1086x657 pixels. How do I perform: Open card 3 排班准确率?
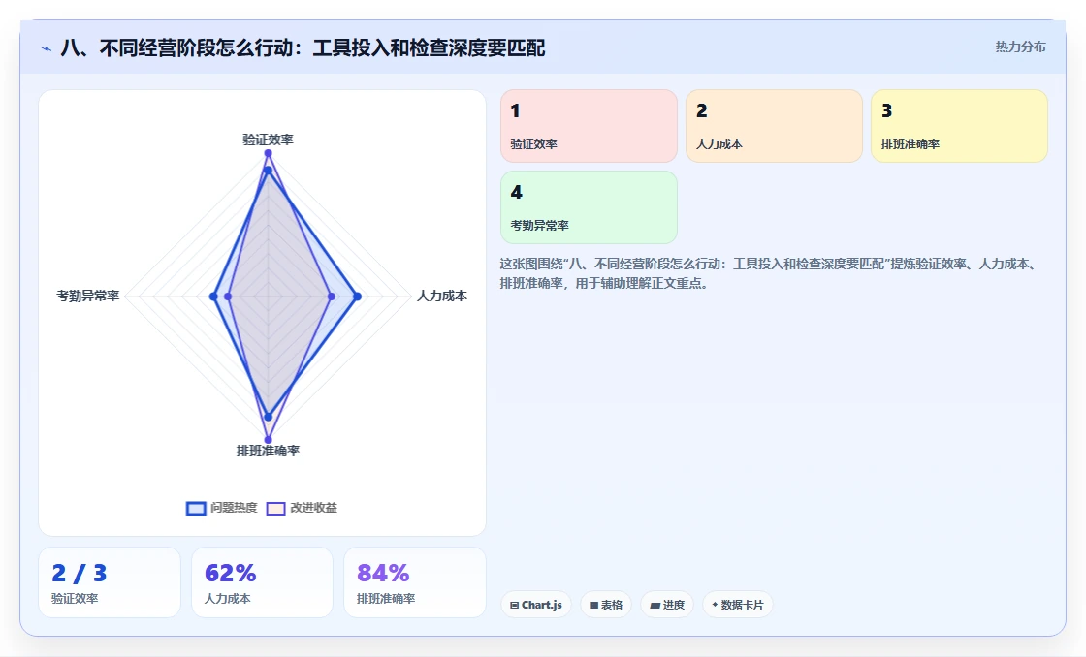(959, 126)
